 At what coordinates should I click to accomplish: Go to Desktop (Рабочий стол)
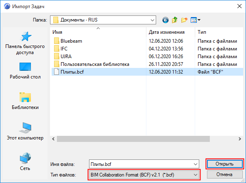(25, 71)
